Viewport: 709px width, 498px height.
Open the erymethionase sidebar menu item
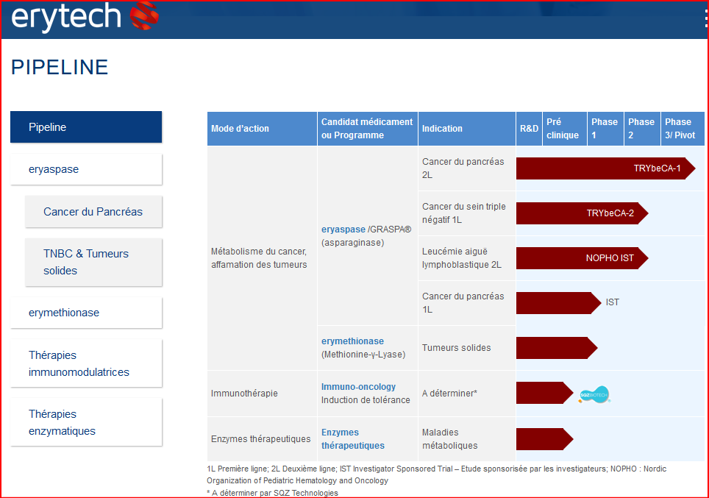pos(86,313)
